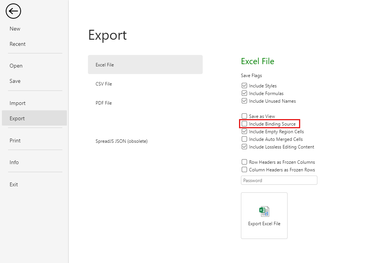Toggle Include Lossless Editing Content
The width and height of the screenshot is (374, 263).
coord(244,146)
